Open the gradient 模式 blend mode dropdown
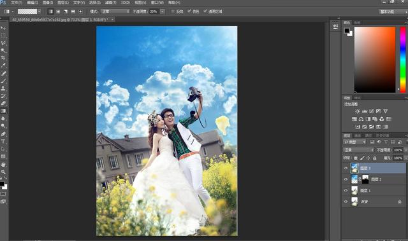 pos(115,11)
